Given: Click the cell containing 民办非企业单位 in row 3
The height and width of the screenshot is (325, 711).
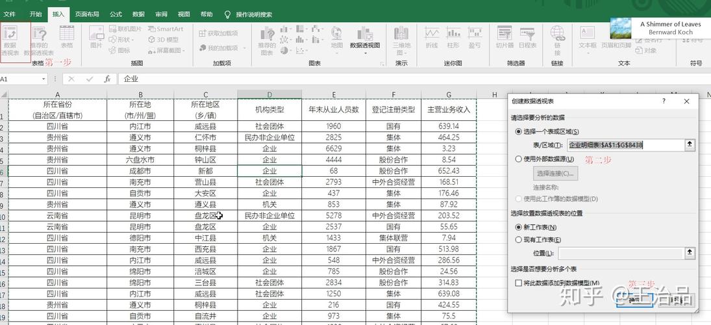Looking at the screenshot, I should tap(269, 137).
